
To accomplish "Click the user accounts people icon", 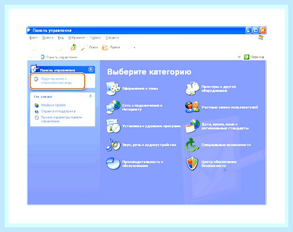I will [x=192, y=107].
